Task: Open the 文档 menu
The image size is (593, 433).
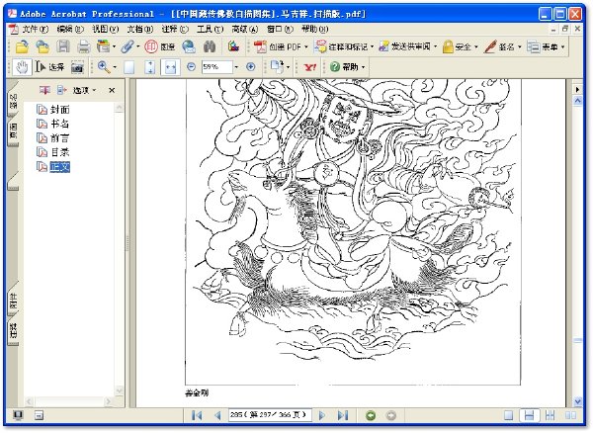Action: (x=139, y=29)
